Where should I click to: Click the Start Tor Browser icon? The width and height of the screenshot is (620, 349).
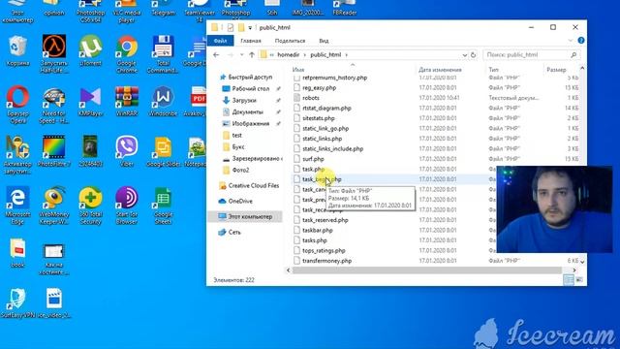click(127, 206)
